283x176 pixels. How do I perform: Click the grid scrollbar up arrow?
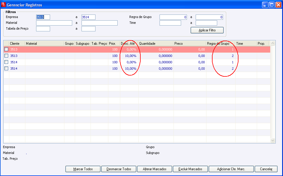[273, 43]
